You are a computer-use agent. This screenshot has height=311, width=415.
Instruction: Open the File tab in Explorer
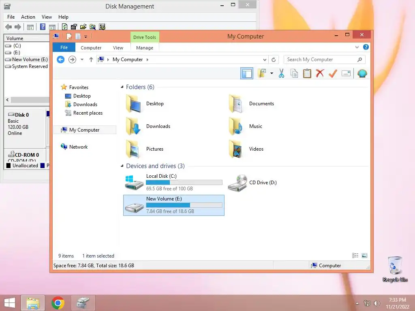pos(64,48)
